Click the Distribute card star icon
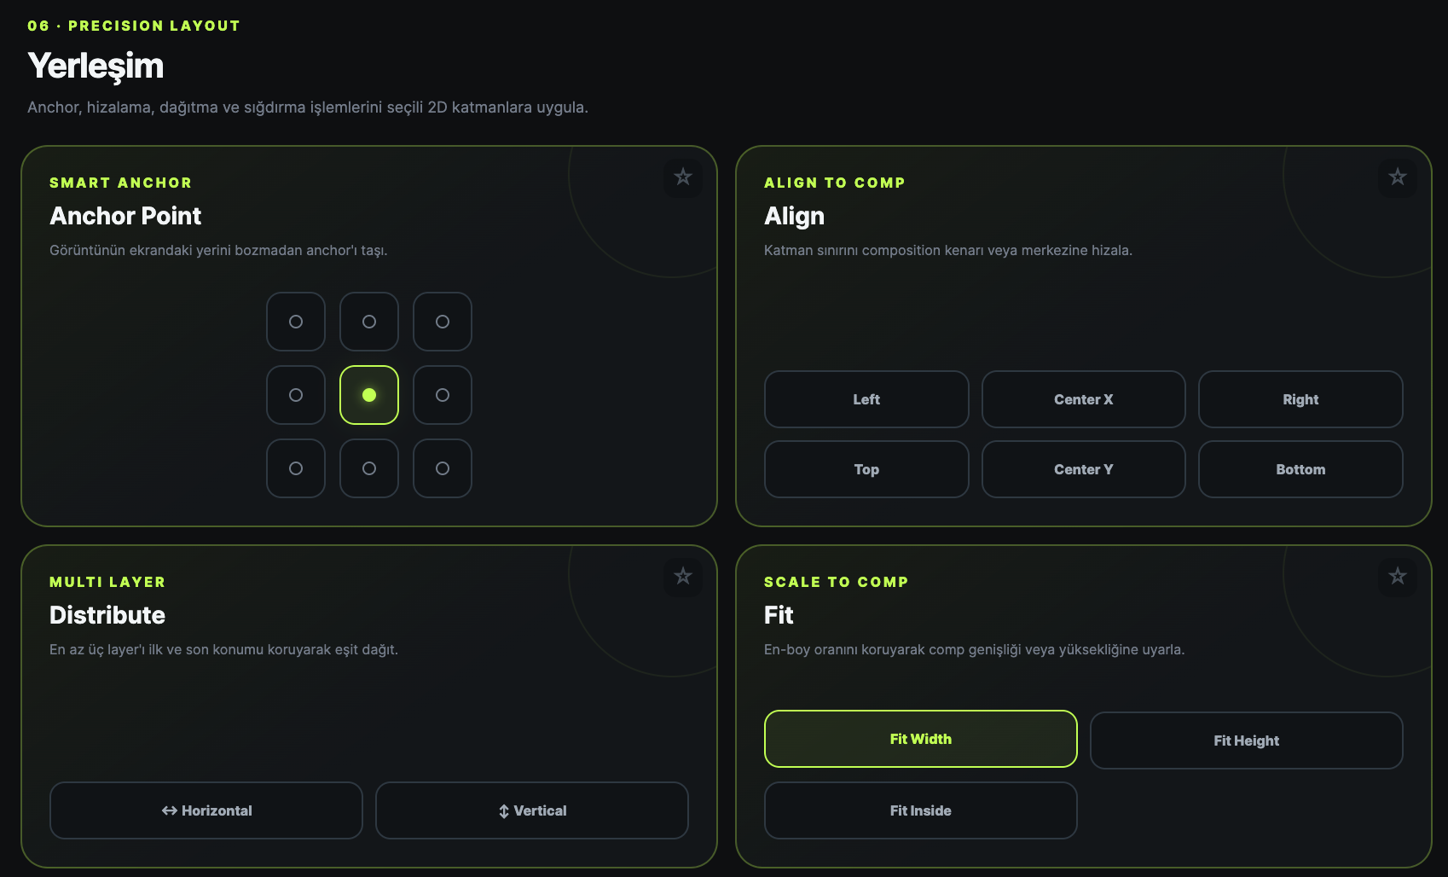The image size is (1448, 877). tap(683, 577)
